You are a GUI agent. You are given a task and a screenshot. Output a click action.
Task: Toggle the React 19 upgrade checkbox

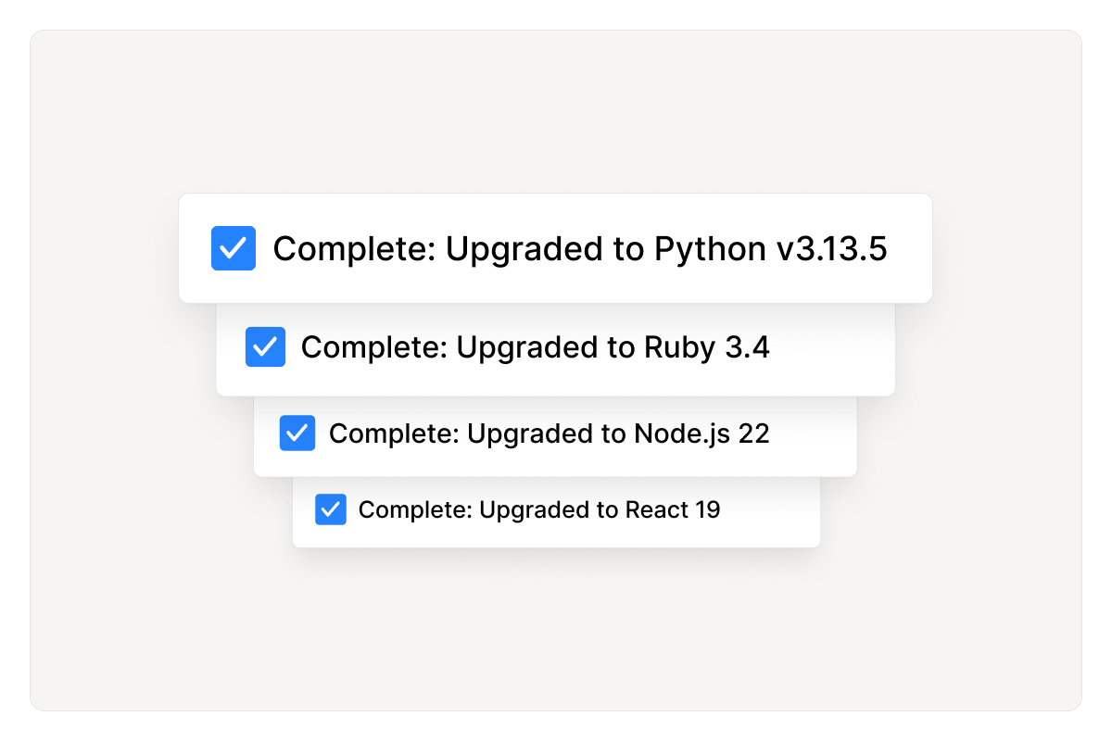click(331, 509)
